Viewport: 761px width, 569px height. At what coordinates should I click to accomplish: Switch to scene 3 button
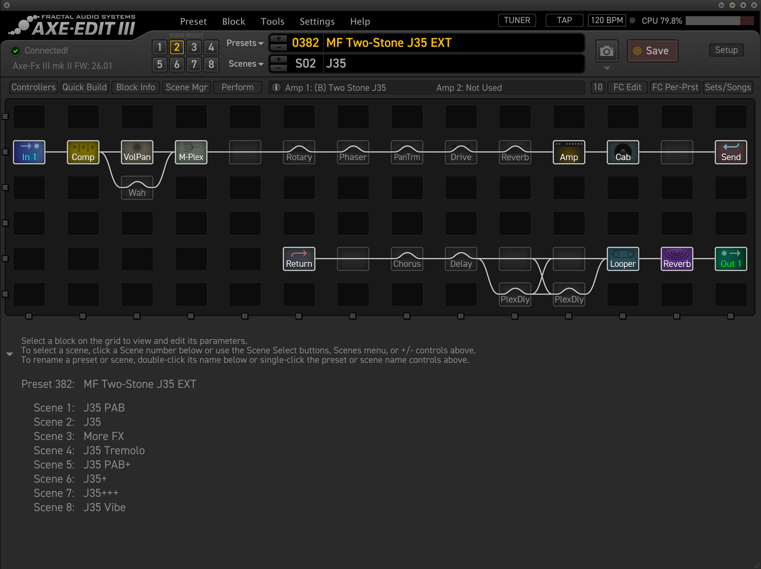click(194, 47)
